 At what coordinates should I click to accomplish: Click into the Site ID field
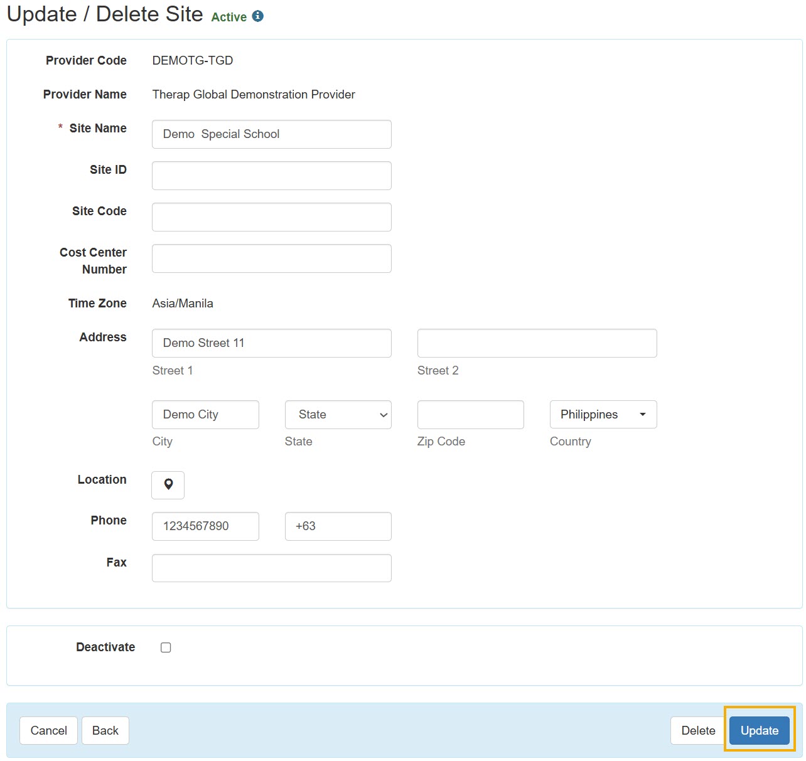click(x=271, y=176)
